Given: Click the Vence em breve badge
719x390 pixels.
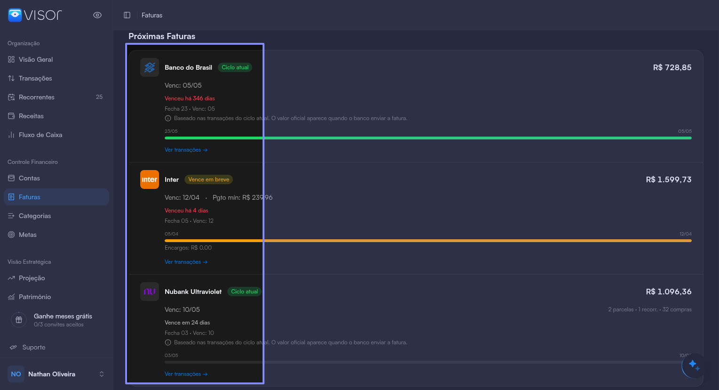Looking at the screenshot, I should pos(208,179).
